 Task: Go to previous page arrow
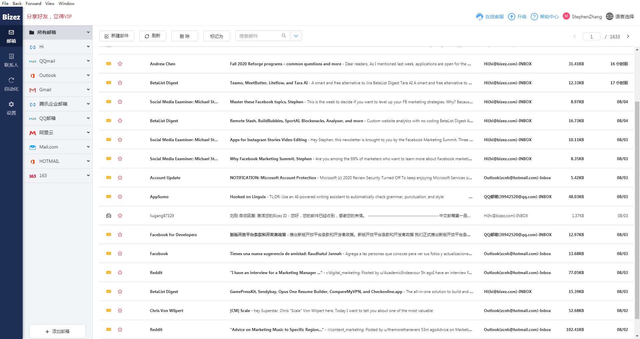tap(575, 36)
